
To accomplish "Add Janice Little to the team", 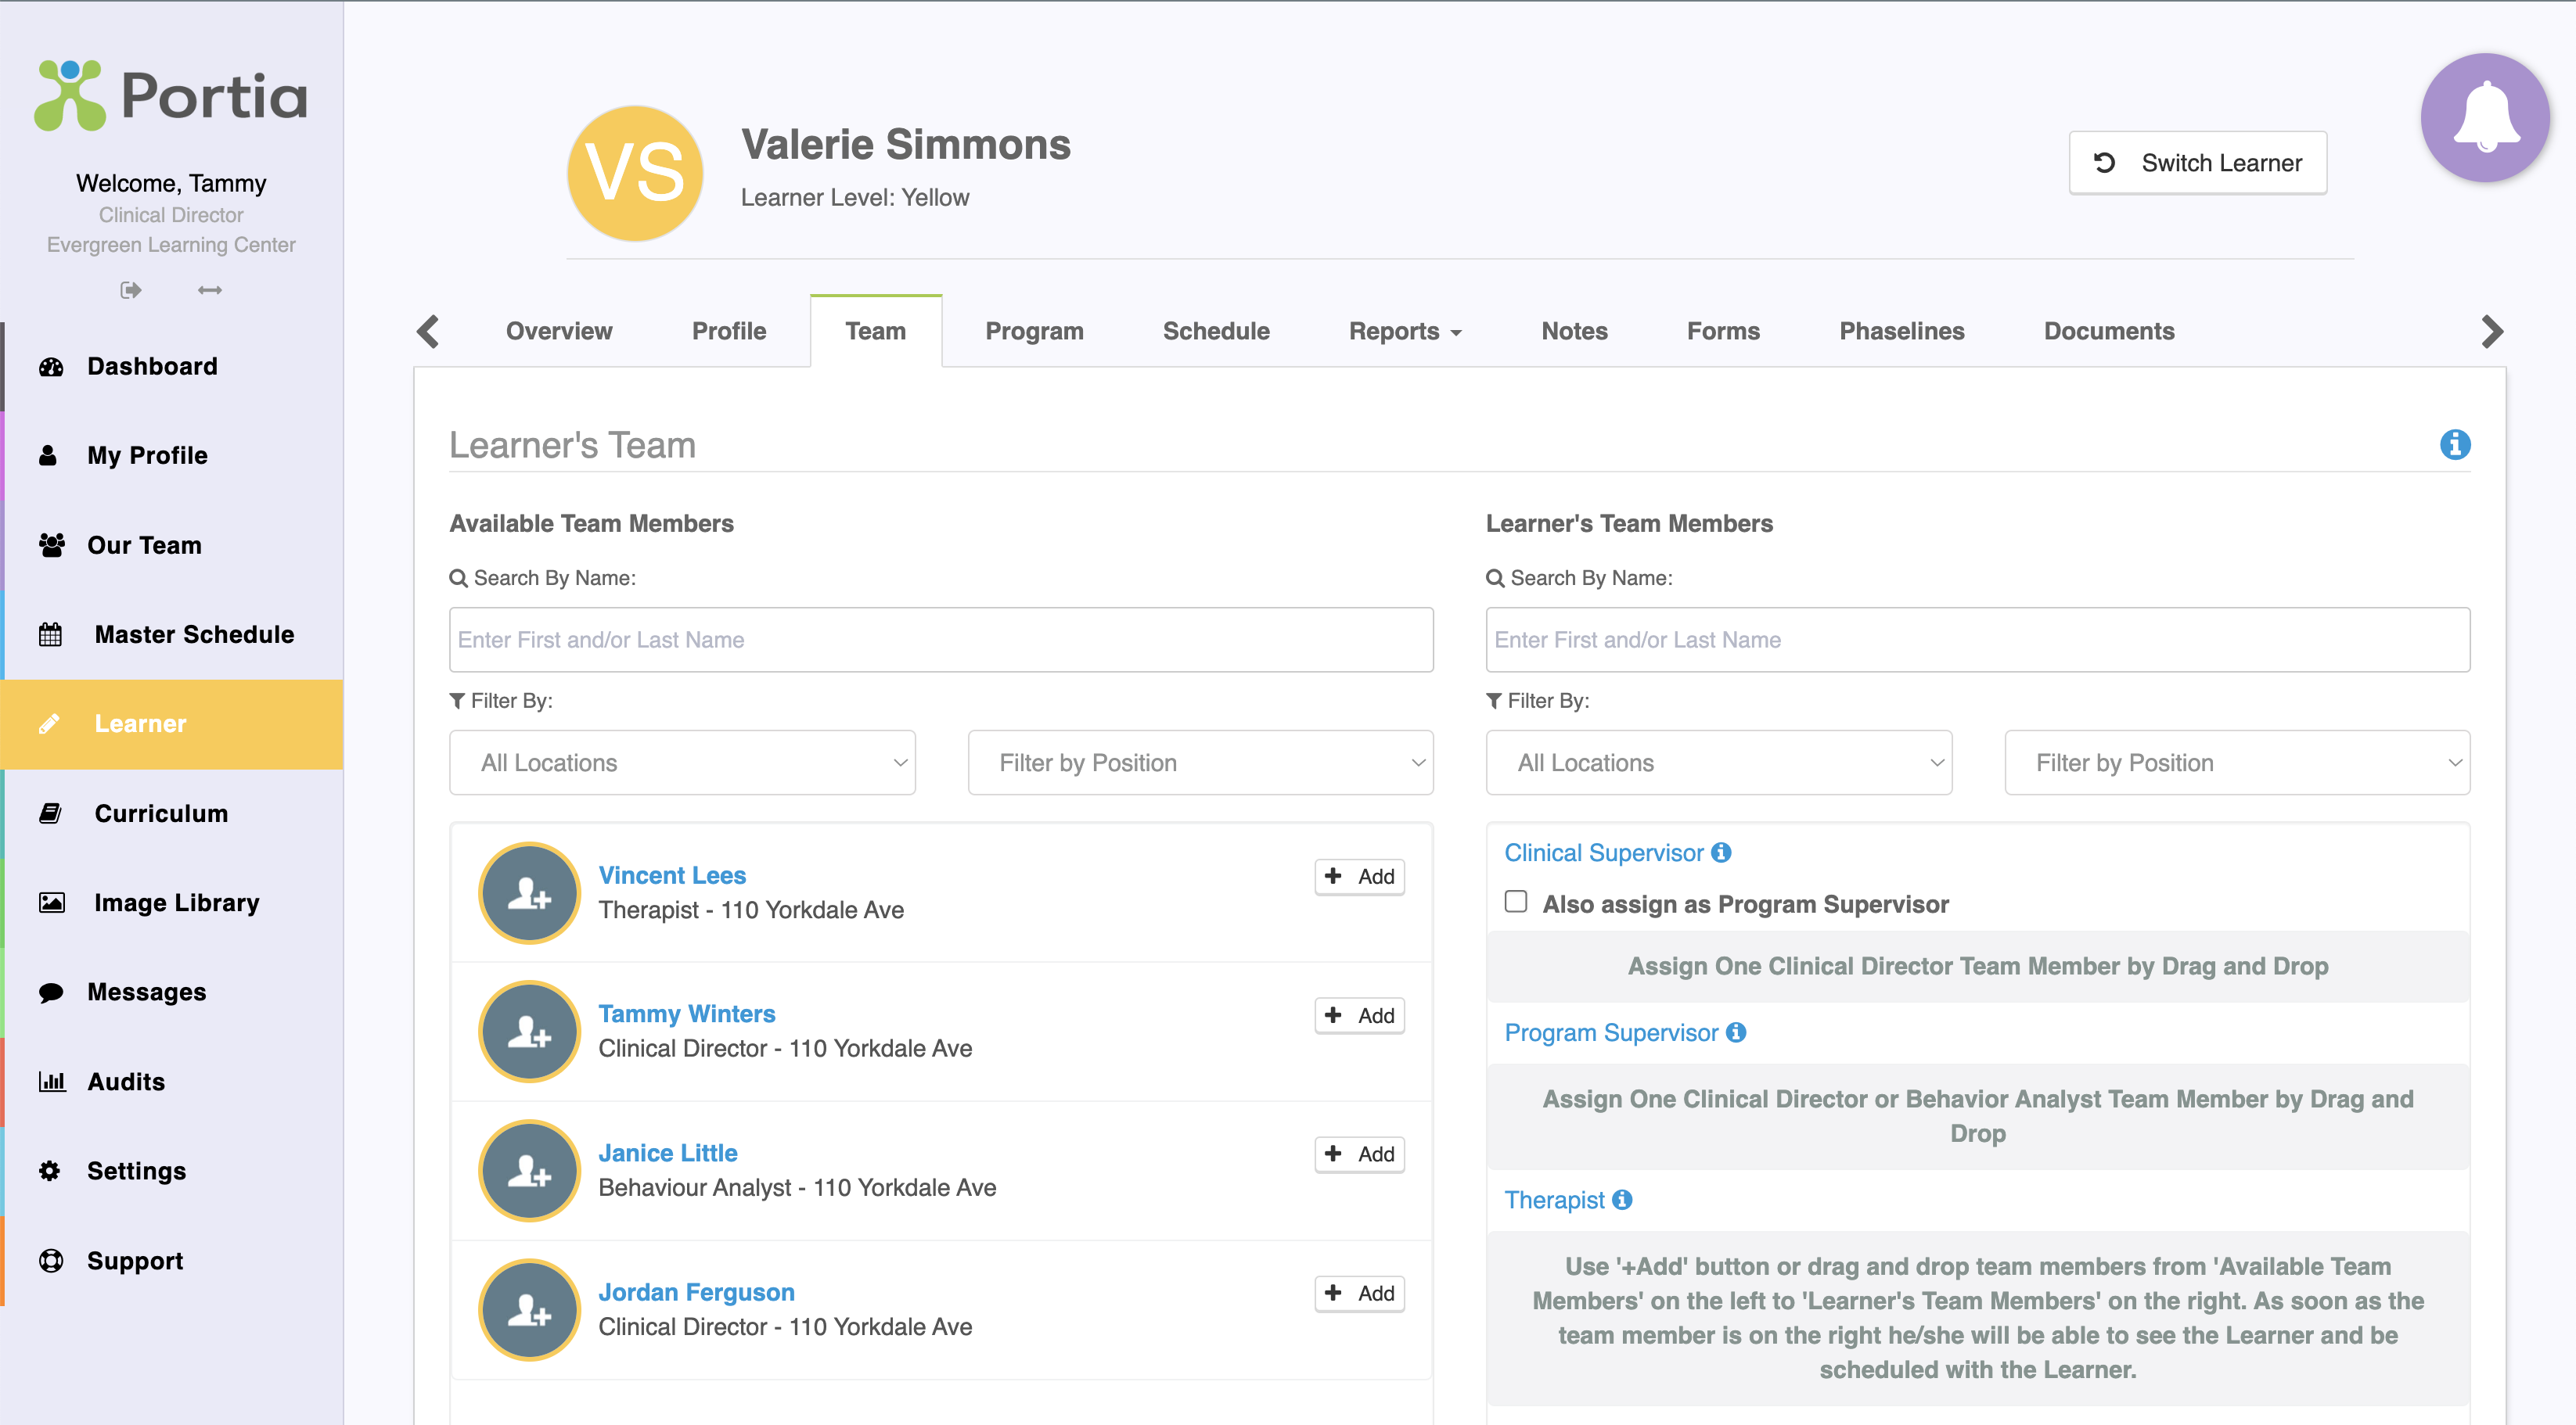I will click(x=1359, y=1154).
